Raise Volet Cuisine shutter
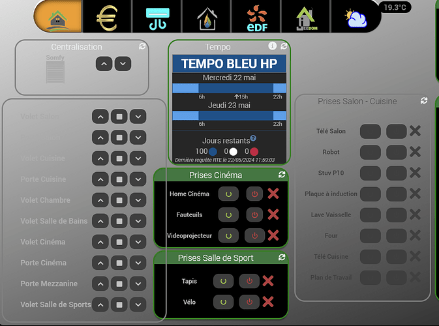The height and width of the screenshot is (326, 439). click(x=100, y=158)
